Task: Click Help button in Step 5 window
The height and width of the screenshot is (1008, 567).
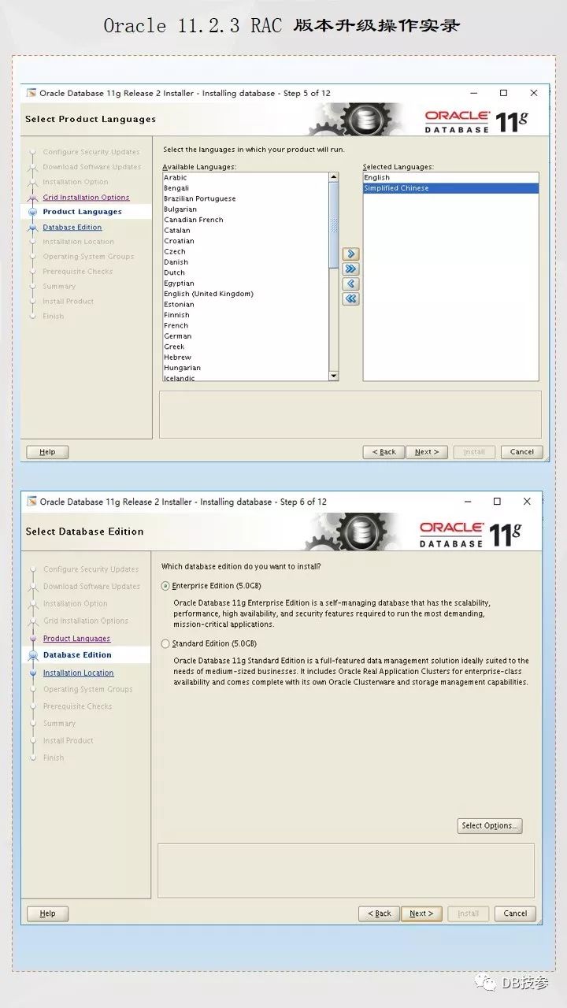Action: coord(47,452)
